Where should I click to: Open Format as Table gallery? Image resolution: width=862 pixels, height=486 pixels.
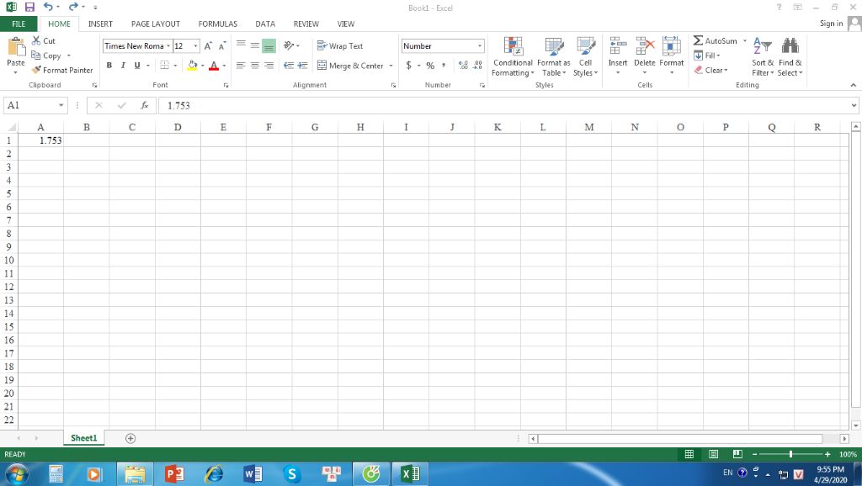[x=554, y=57]
